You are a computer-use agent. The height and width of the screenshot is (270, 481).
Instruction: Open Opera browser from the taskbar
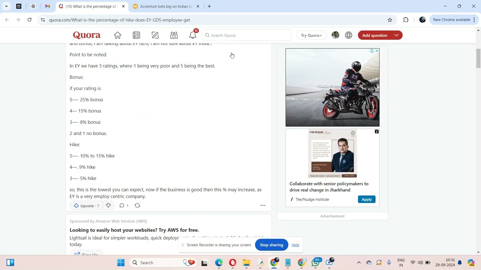[233, 262]
